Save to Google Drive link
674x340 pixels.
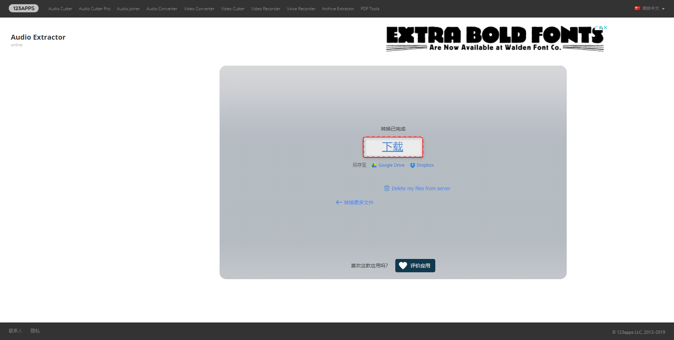click(x=391, y=165)
